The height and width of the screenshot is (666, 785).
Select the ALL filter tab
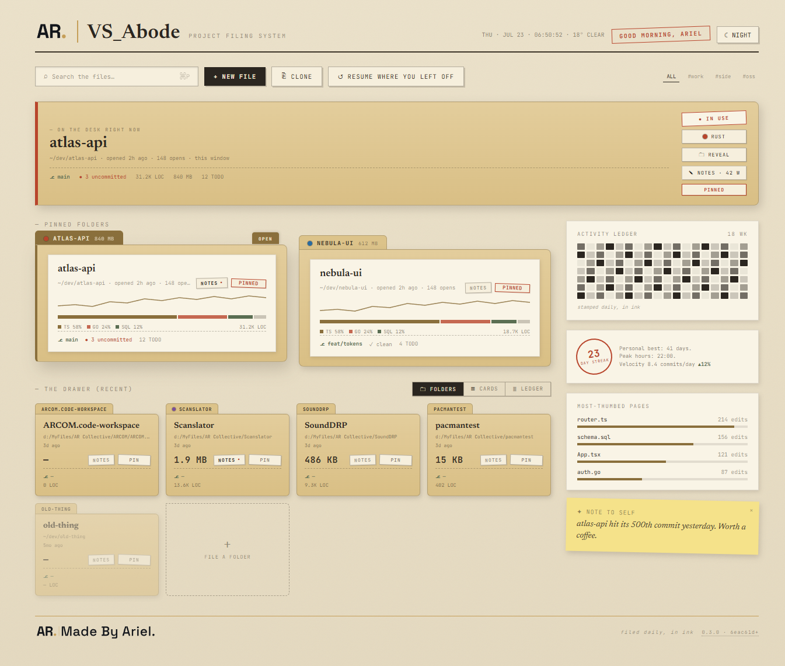click(x=671, y=76)
